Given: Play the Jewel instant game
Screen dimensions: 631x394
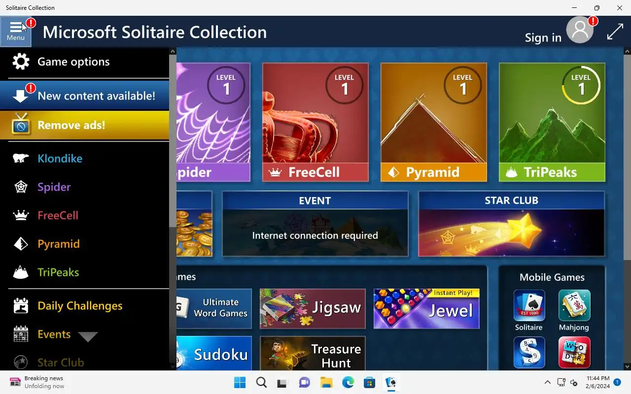Looking at the screenshot, I should click(x=426, y=309).
